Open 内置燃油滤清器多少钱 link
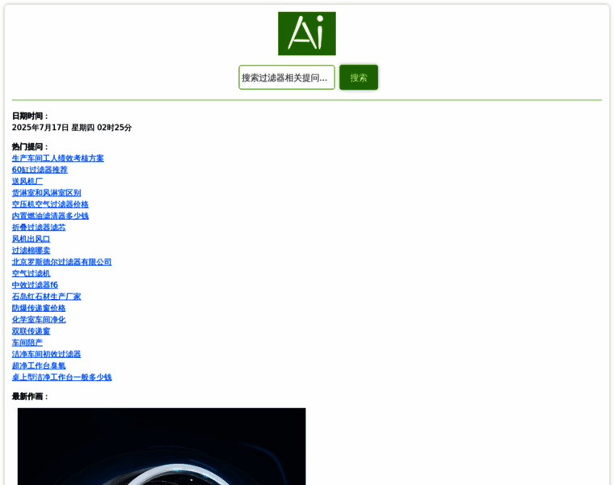 50,216
